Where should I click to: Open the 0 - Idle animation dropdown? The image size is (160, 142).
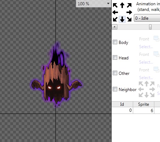click(x=147, y=18)
